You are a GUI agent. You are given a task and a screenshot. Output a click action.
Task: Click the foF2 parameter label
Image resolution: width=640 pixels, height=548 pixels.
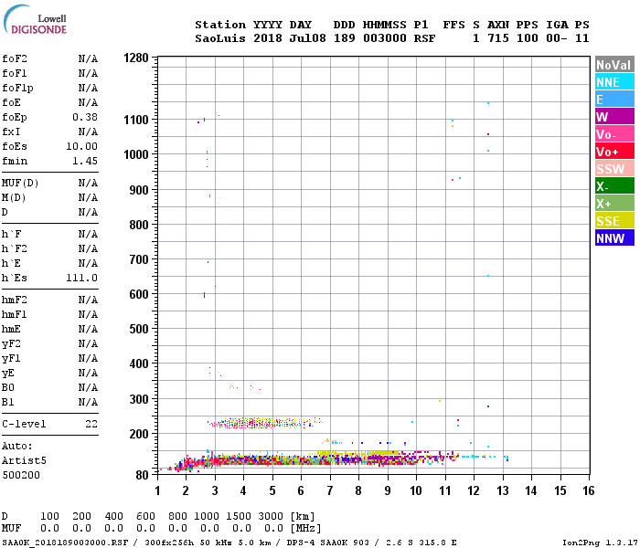coord(15,58)
